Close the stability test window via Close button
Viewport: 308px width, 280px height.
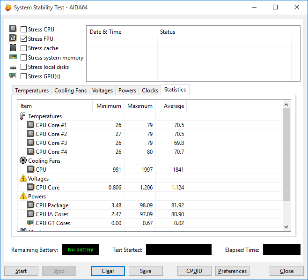pos(286,271)
